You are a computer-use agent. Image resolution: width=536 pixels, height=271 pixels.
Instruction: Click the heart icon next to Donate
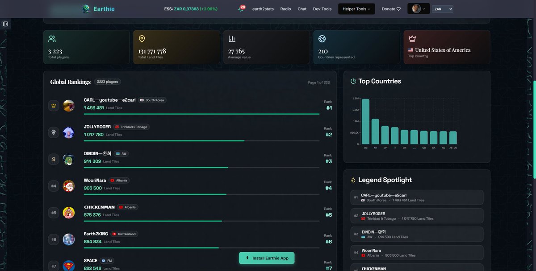(398, 9)
